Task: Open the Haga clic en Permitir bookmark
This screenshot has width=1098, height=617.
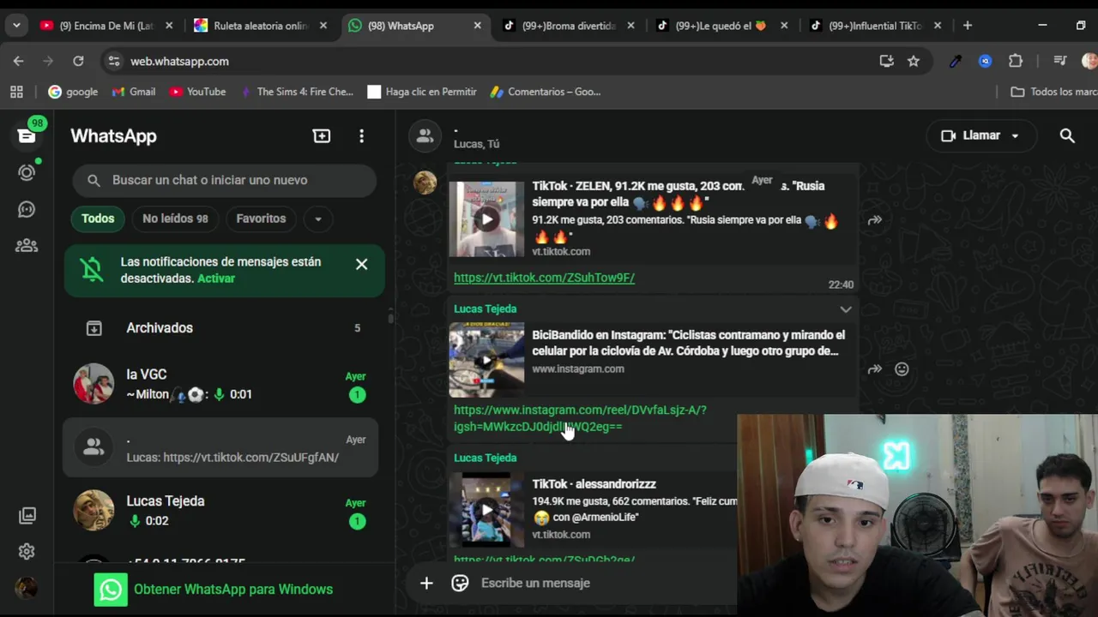Action: click(x=422, y=92)
